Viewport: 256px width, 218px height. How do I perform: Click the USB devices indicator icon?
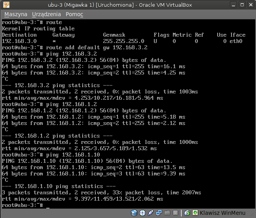150,213
